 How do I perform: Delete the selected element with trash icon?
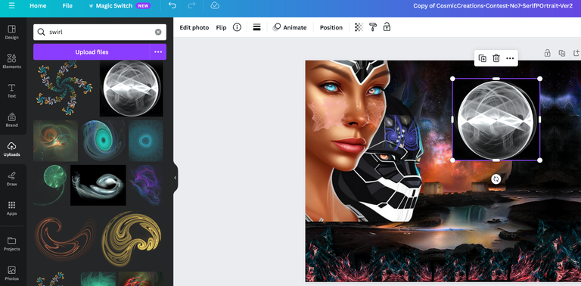click(x=496, y=58)
